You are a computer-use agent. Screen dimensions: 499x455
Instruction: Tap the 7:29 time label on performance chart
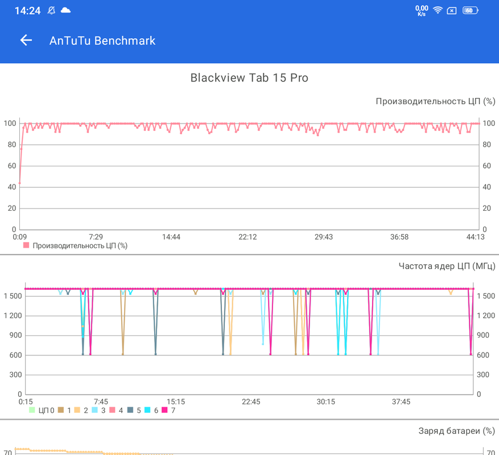point(96,237)
